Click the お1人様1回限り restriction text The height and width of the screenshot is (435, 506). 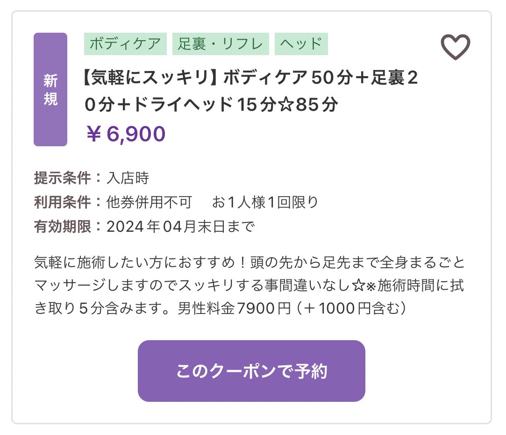pyautogui.click(x=265, y=202)
